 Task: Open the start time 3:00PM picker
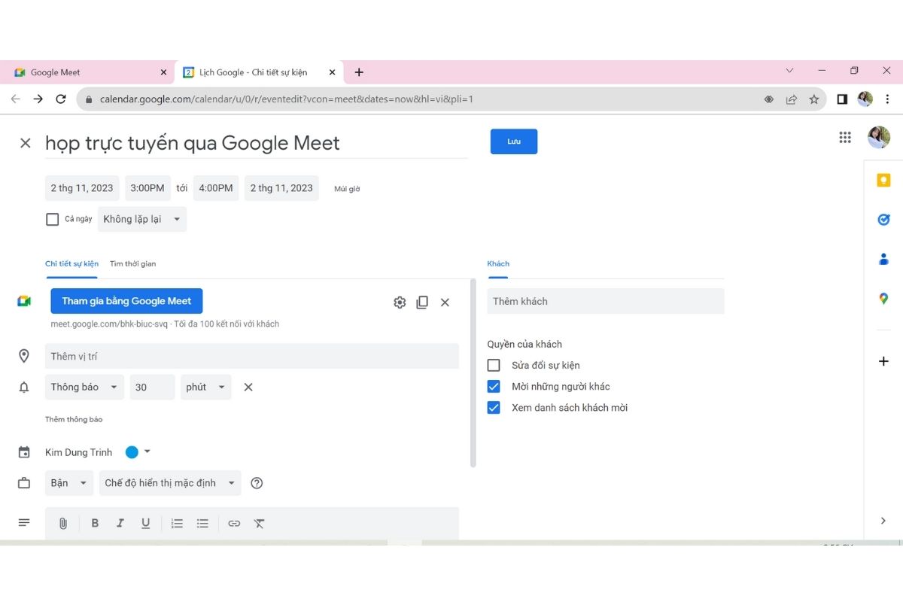coord(147,188)
